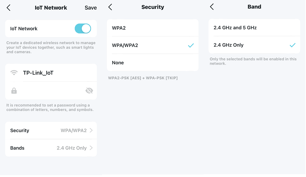This screenshot has height=177, width=306.
Task: Open the Bands setting chevron
Action: (x=91, y=148)
